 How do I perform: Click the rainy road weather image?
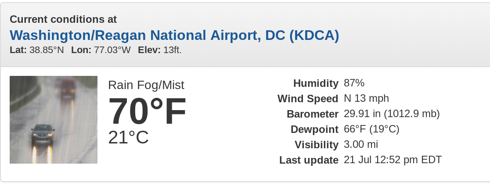pos(54,119)
